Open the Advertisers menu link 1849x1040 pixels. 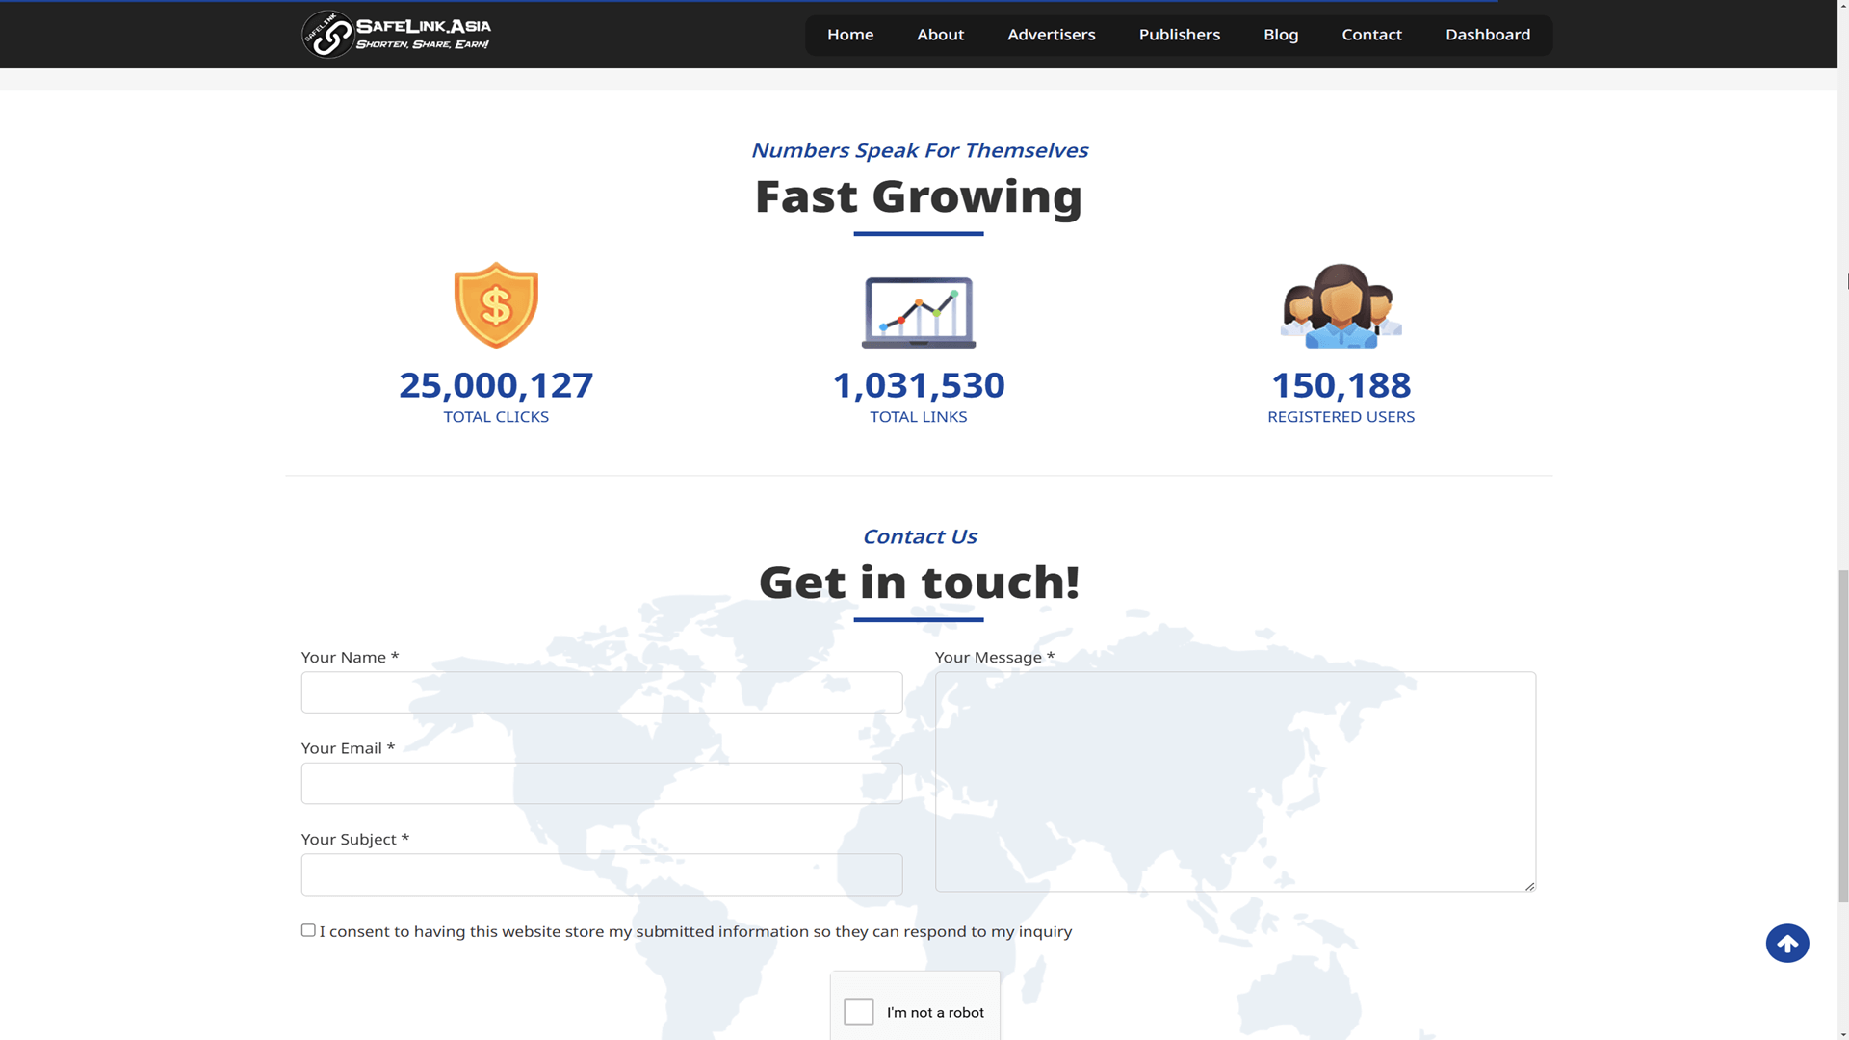(x=1051, y=35)
